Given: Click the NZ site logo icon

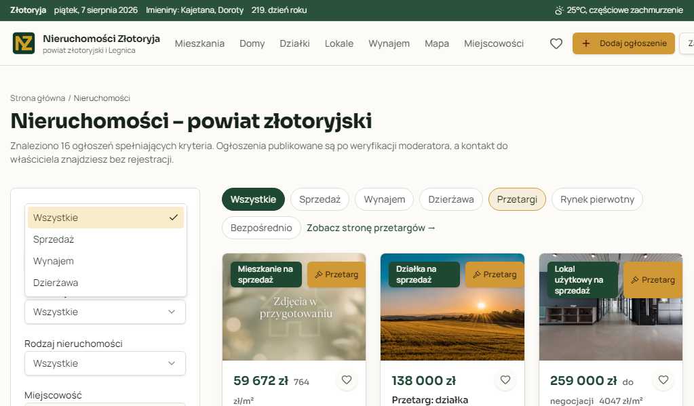Looking at the screenshot, I should pos(24,43).
